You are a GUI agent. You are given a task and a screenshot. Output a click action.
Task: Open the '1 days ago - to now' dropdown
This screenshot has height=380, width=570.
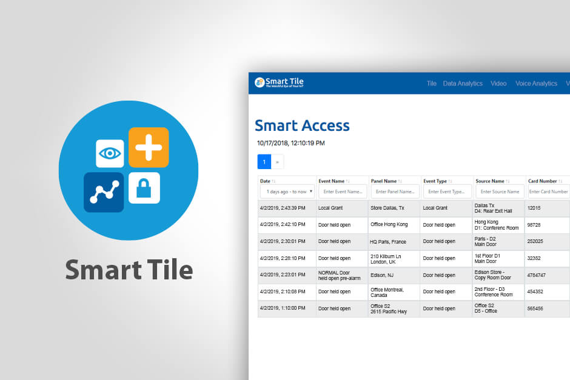pos(287,192)
